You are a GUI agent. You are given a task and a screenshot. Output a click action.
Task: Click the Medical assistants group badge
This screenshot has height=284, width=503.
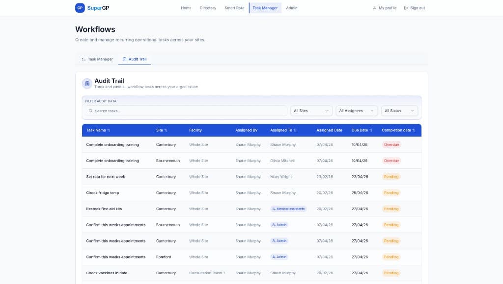click(288, 209)
